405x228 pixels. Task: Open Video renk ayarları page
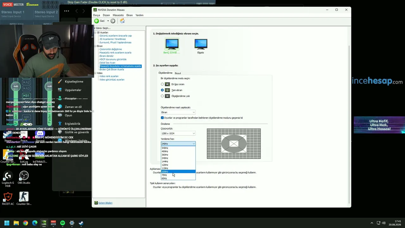pos(109,76)
